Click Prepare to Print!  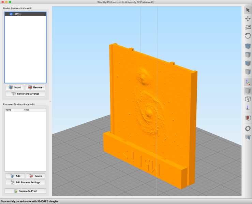point(25,191)
